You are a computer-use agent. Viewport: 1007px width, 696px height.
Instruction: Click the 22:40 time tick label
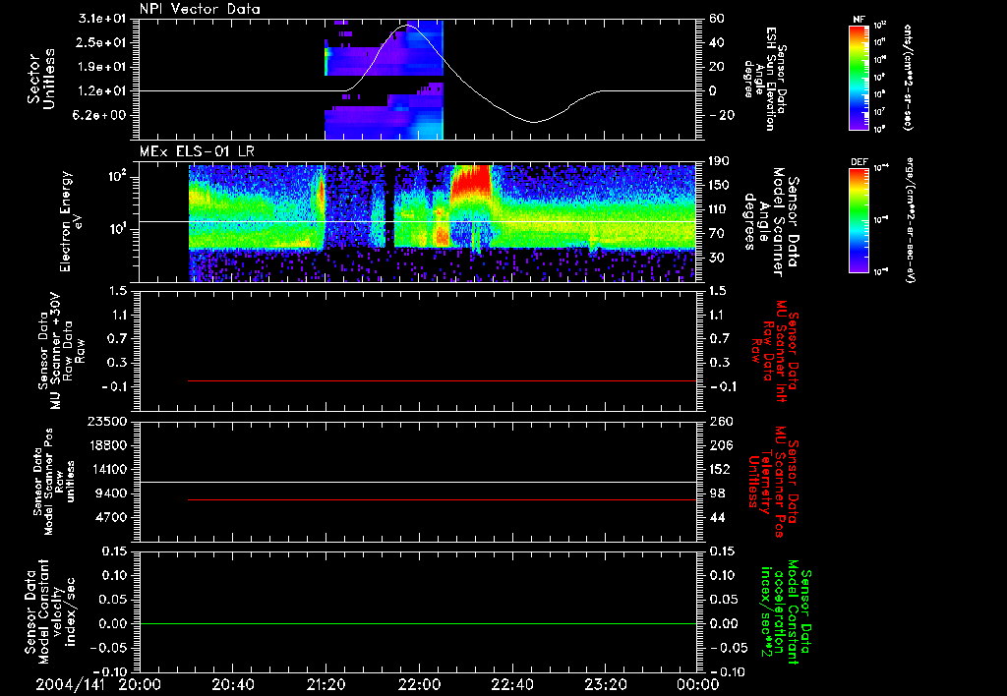[x=512, y=684]
